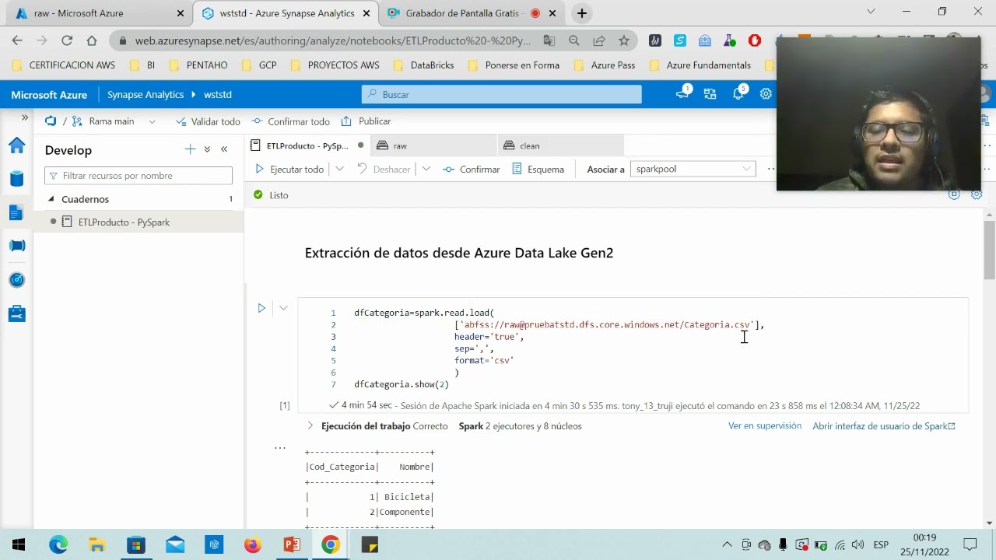
Task: Click the Buscar search box
Action: click(x=502, y=94)
